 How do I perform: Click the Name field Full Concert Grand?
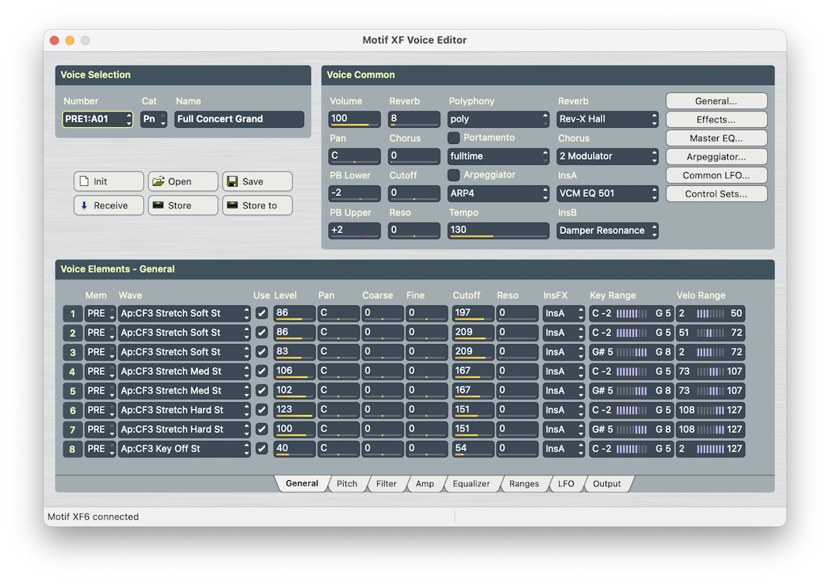(x=238, y=119)
